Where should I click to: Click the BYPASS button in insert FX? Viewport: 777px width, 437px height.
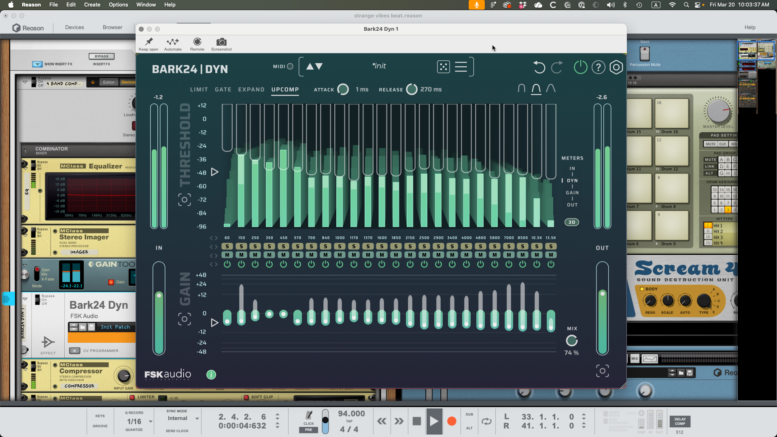click(x=102, y=56)
